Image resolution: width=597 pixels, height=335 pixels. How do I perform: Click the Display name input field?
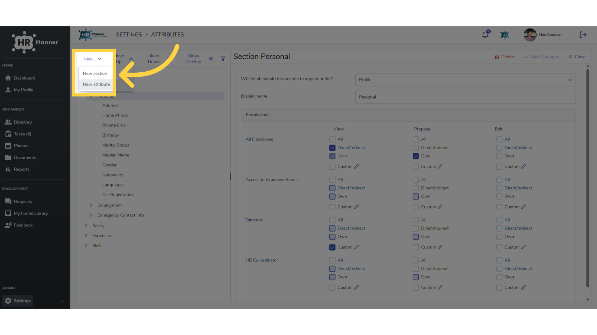click(465, 97)
